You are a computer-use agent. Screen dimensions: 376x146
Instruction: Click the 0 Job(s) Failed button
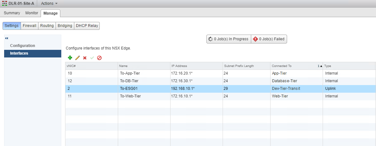[269, 39]
